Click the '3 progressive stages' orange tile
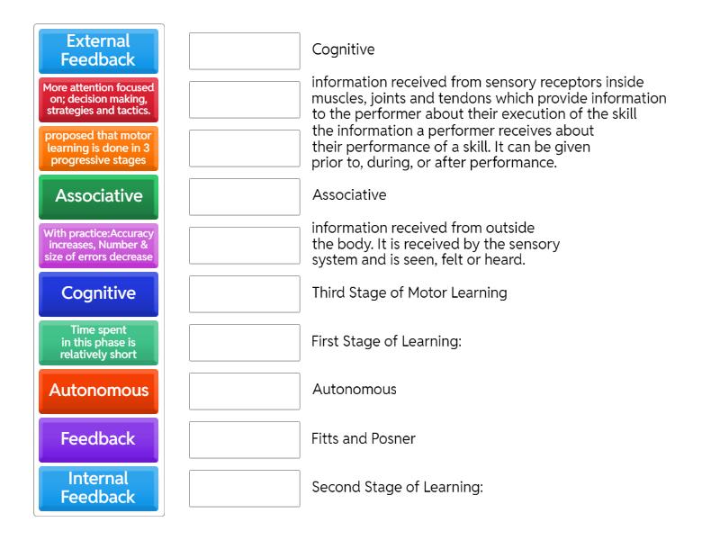Screen dimensions: 720x540 pos(97,148)
